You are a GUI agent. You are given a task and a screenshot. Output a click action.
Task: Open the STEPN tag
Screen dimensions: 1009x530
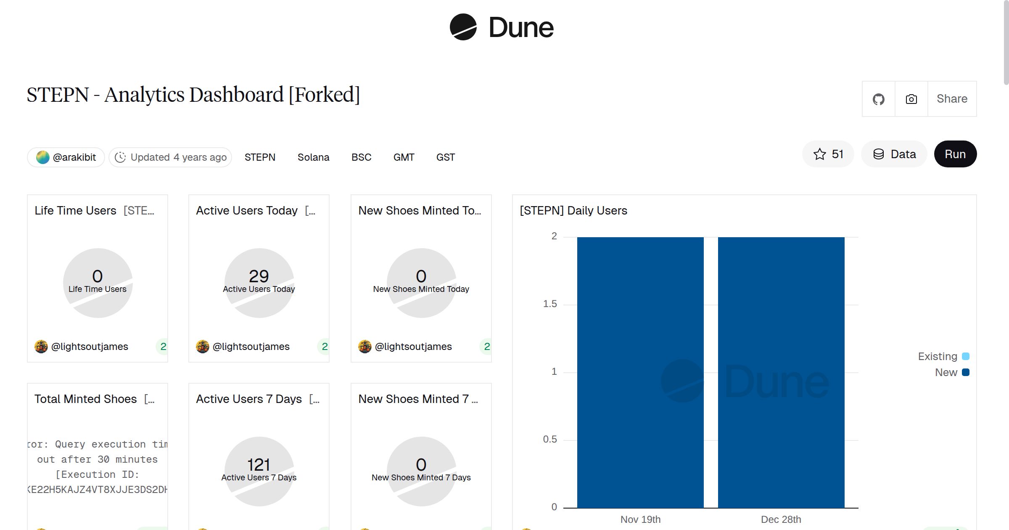[x=260, y=157]
